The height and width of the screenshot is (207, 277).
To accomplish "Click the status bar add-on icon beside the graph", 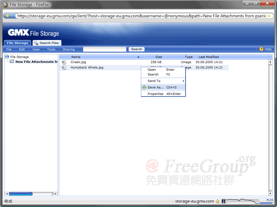I will [223, 201].
